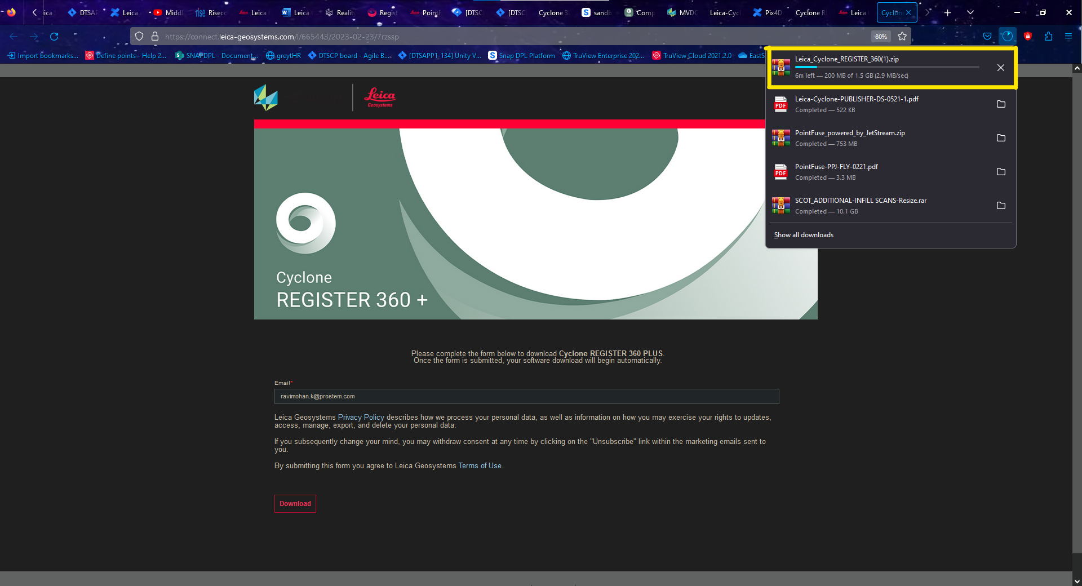The image size is (1082, 586).
Task: Switch to the YouTube Middl tab
Action: coord(168,12)
